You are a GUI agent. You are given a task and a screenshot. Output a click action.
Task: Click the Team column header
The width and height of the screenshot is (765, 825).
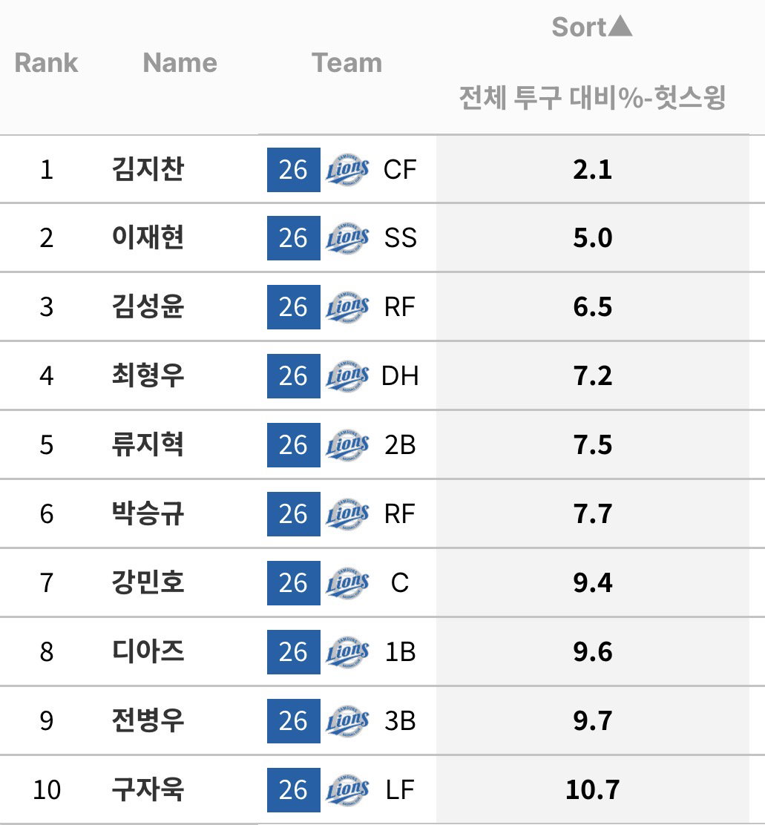(x=347, y=63)
